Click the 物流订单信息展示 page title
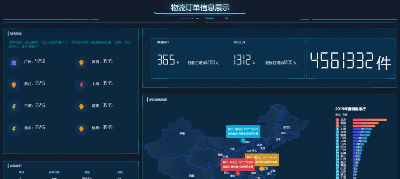The image size is (400, 179). [x=200, y=8]
